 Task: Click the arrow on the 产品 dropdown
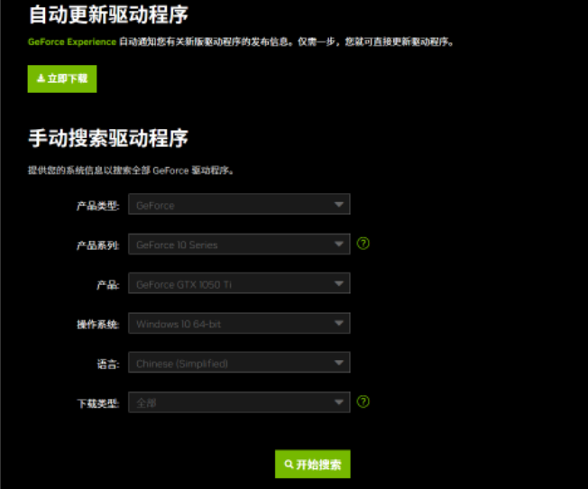coord(339,284)
